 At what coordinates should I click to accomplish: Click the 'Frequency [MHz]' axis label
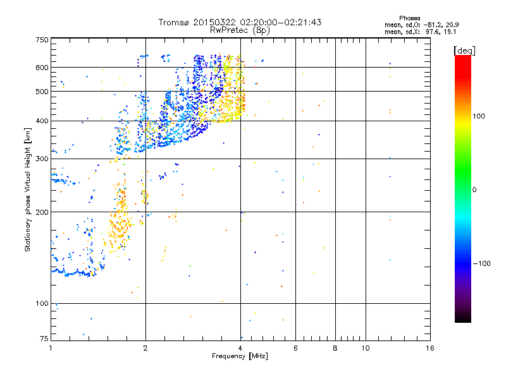pyautogui.click(x=240, y=356)
